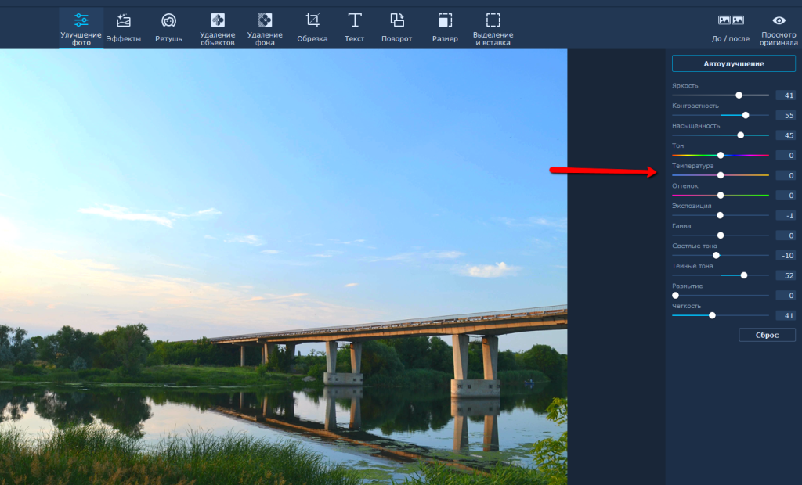This screenshot has width=802, height=485.
Task: Open the Поворот rotate tool
Action: pyautogui.click(x=396, y=29)
